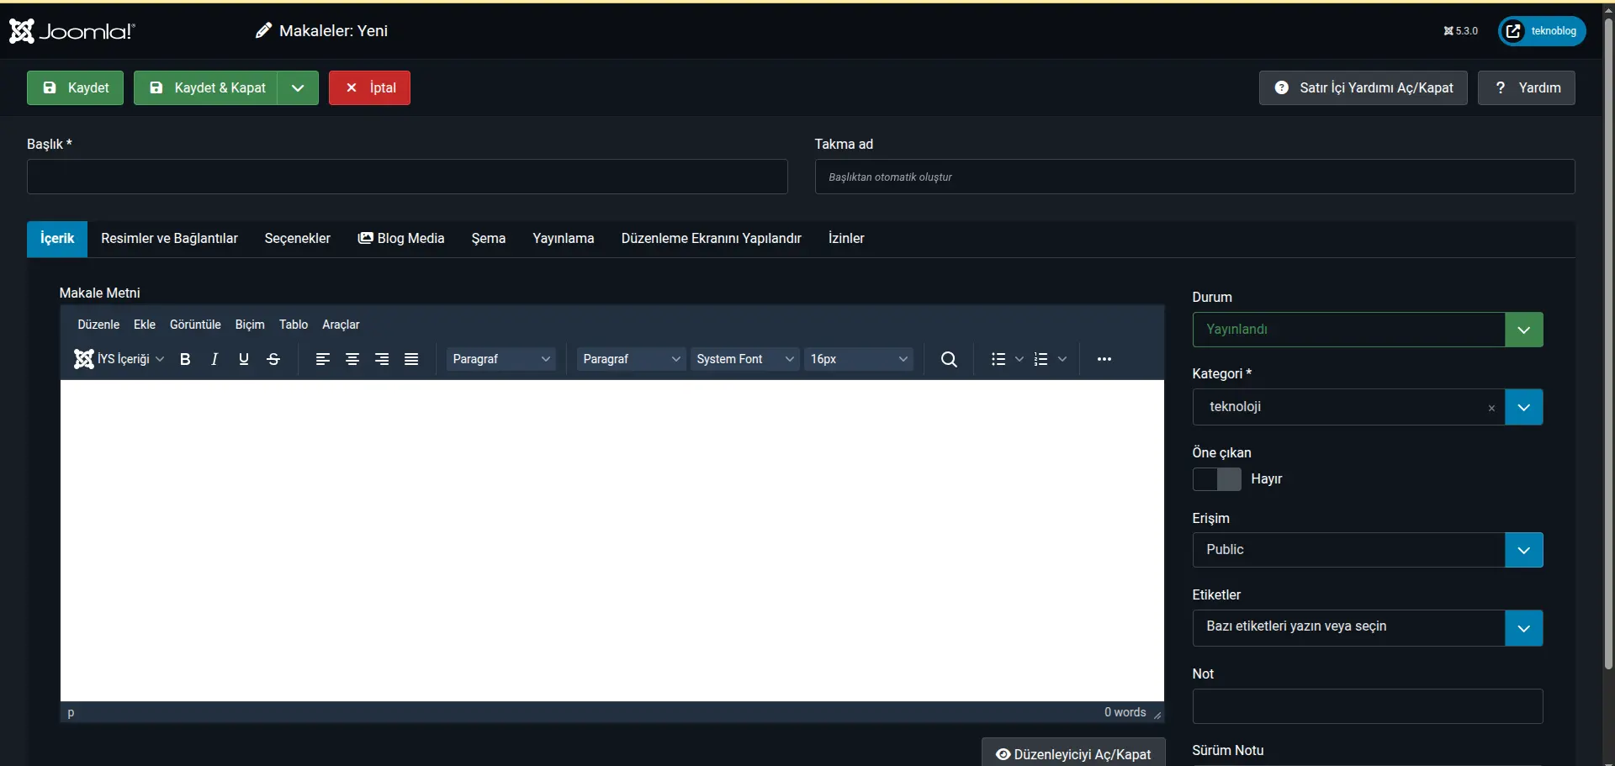Image resolution: width=1615 pixels, height=766 pixels.
Task: Switch to the İzinler tab
Action: click(x=846, y=239)
